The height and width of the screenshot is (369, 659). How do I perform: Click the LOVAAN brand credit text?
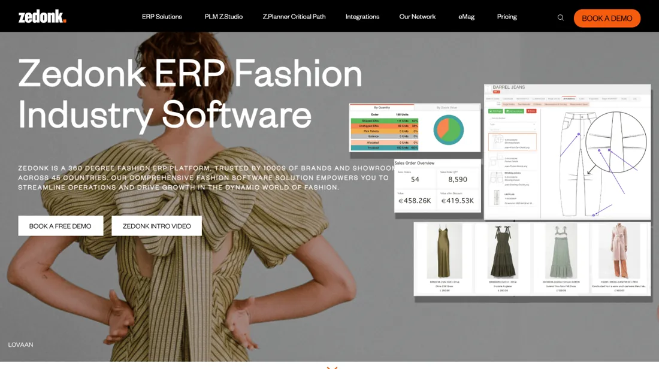(x=20, y=344)
